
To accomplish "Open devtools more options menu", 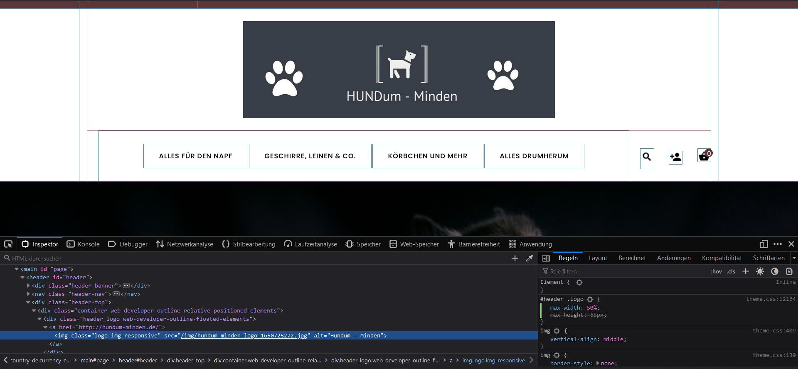I will tap(778, 244).
